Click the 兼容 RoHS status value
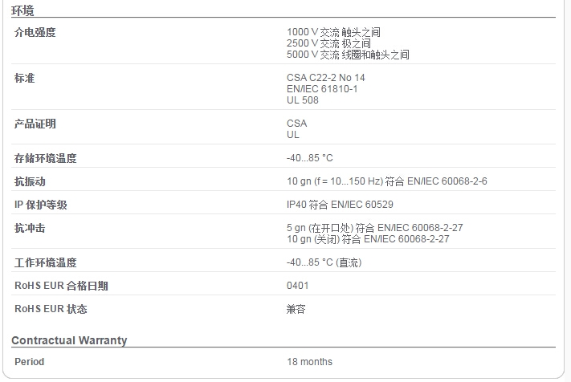 [296, 309]
